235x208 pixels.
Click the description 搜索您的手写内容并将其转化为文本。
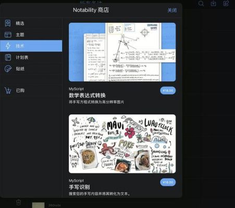click(x=100, y=194)
